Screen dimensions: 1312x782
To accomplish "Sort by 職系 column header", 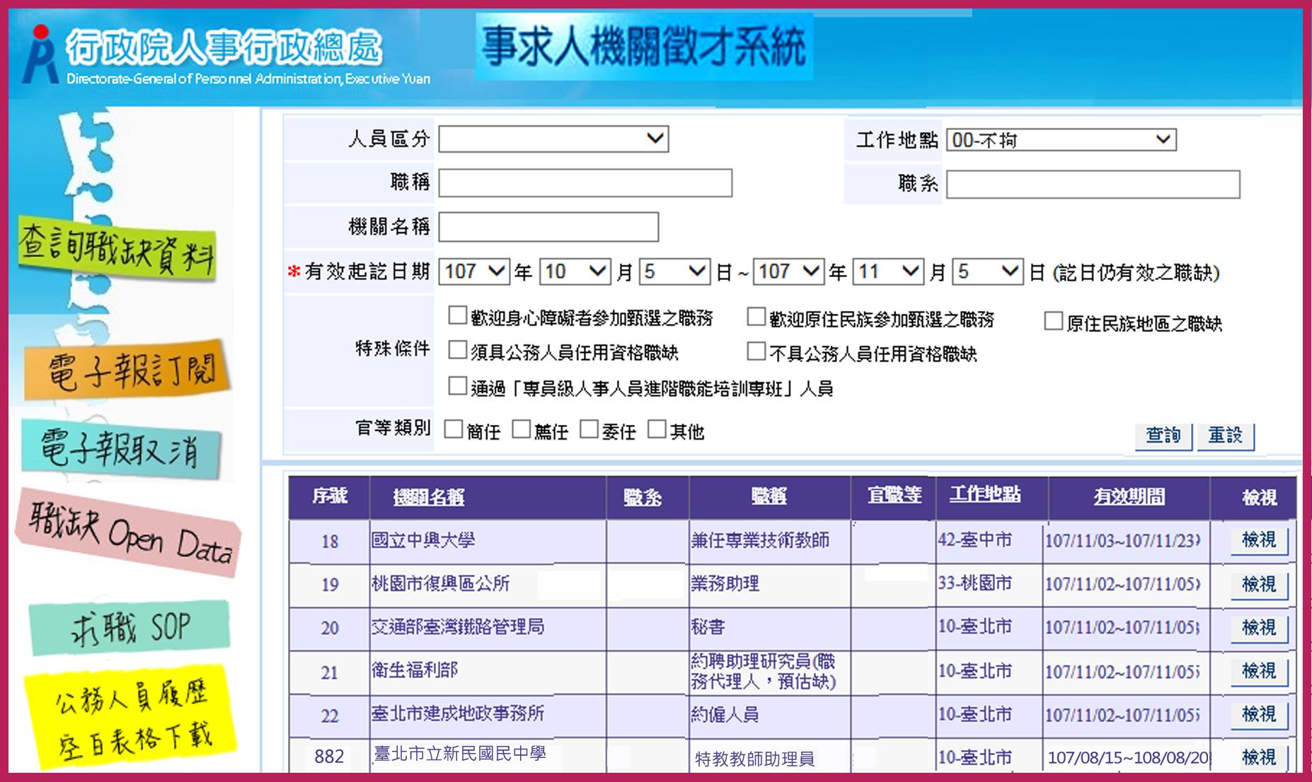I will click(x=643, y=497).
